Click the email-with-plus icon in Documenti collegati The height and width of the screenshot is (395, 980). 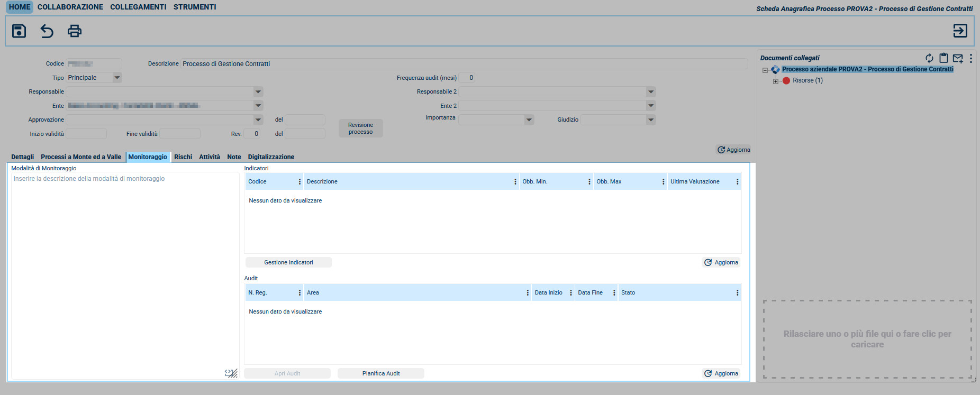click(x=958, y=58)
